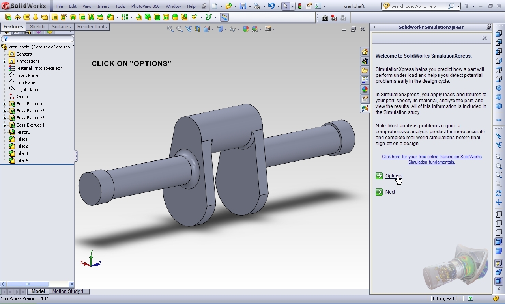Click the Normal To view icon on right toolbar
Screen dimensions: 505x304
(499, 118)
